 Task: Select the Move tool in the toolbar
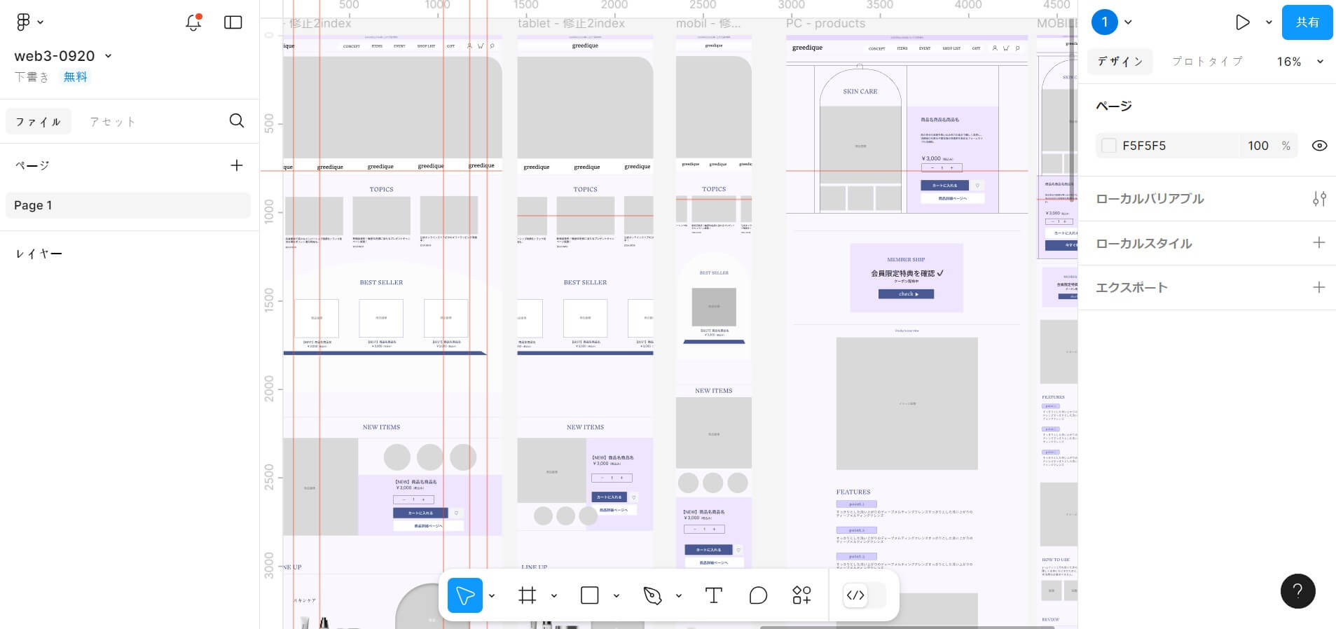pyautogui.click(x=464, y=595)
